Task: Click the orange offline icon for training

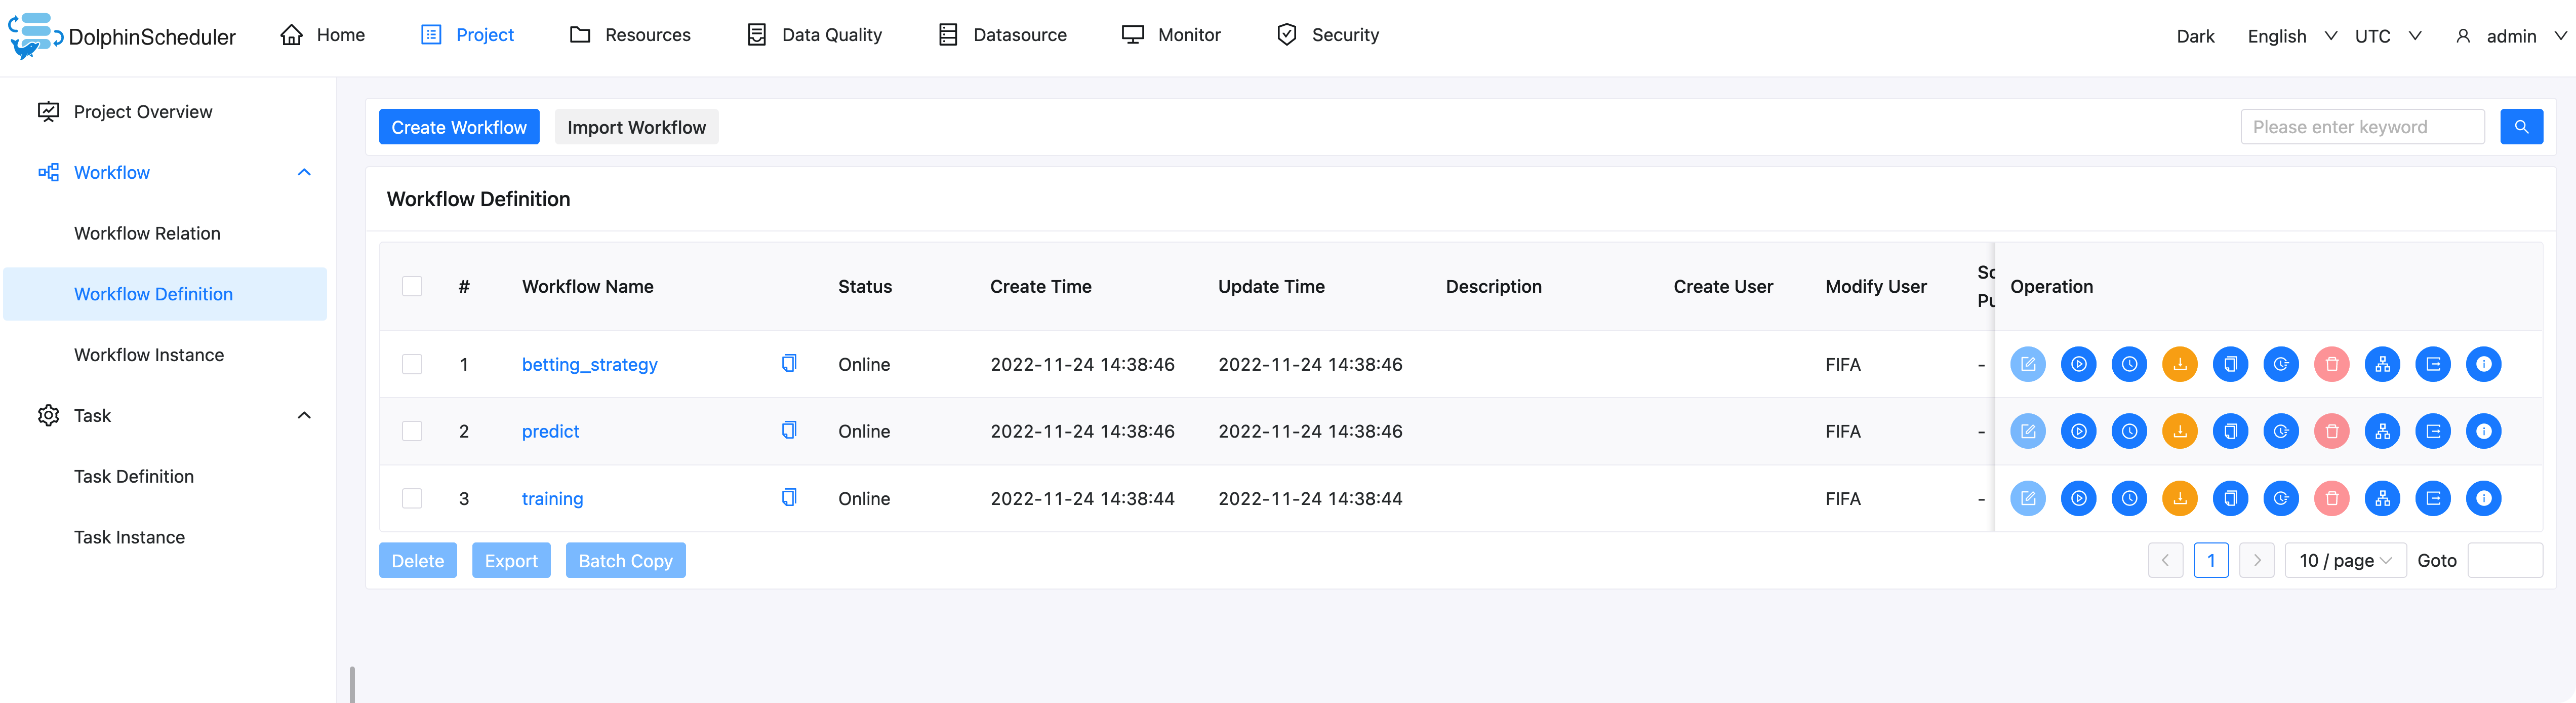Action: [2179, 498]
